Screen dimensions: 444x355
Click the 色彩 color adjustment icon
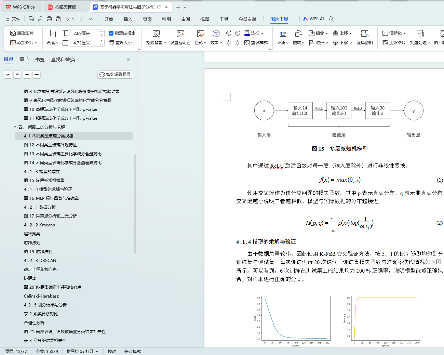tap(200, 34)
